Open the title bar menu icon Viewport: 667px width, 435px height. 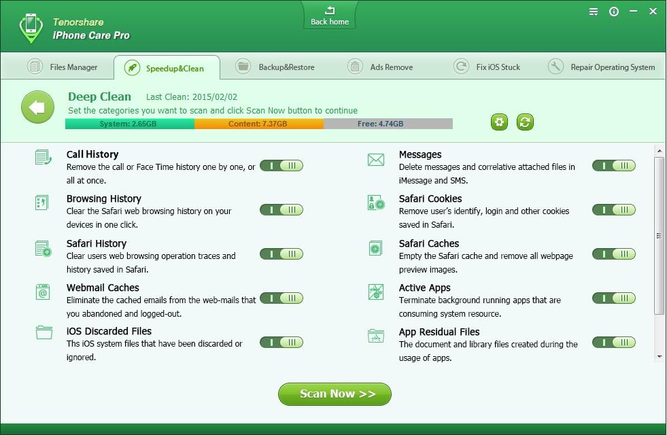pos(594,12)
